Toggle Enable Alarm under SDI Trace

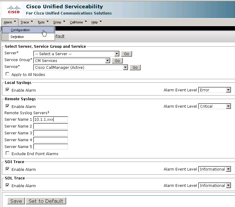tap(7, 169)
